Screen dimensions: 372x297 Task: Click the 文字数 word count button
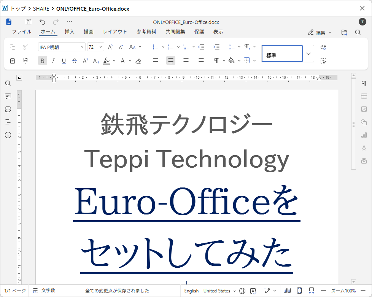coord(44,291)
